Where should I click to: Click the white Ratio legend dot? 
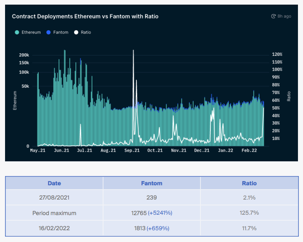point(76,32)
